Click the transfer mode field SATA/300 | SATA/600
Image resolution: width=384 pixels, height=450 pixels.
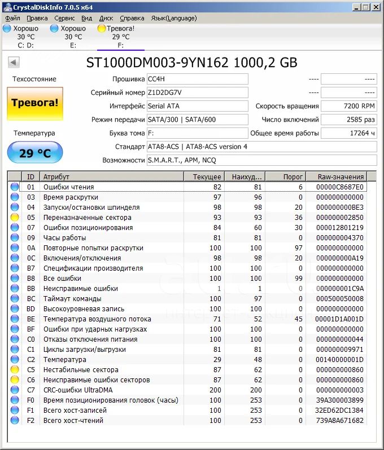pos(198,120)
